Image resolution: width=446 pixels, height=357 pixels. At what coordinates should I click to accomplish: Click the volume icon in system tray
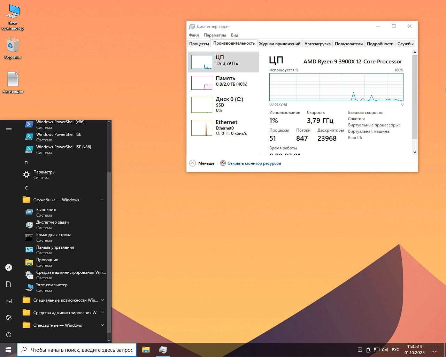385,350
